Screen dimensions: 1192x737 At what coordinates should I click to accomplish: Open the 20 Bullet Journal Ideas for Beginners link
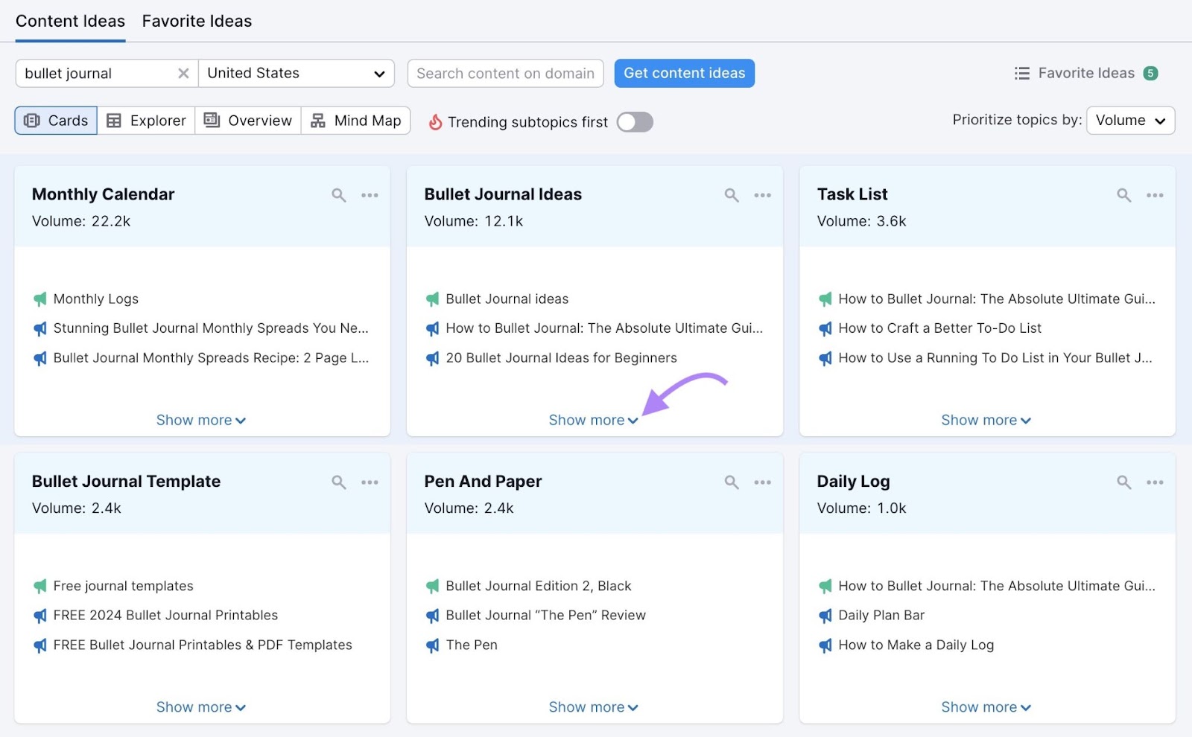(x=561, y=358)
